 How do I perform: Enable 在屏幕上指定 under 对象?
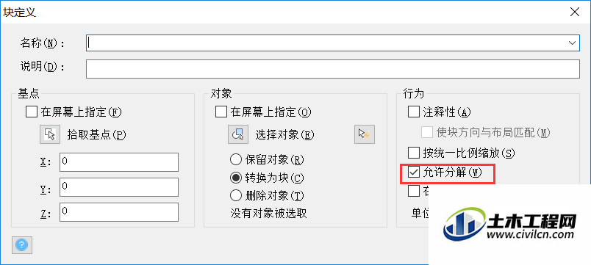[221, 112]
